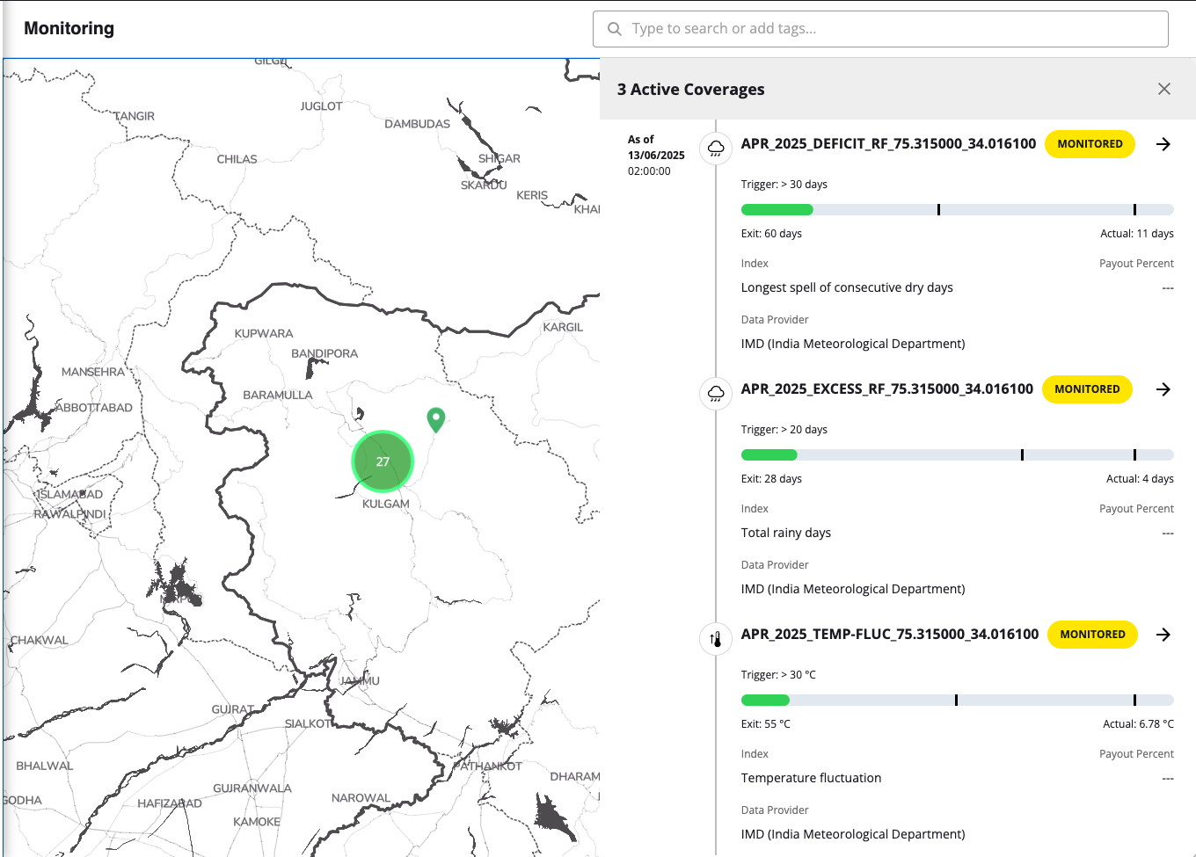1196x857 pixels.
Task: Click the GUJRANWALA map label
Action: [x=252, y=788]
